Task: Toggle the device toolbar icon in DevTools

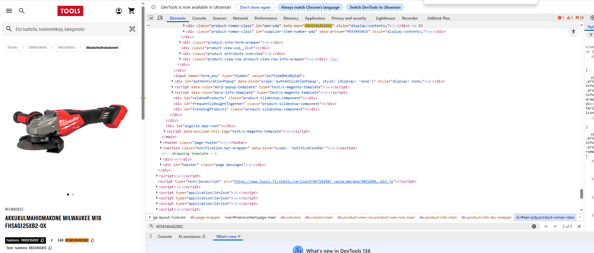Action: pyautogui.click(x=160, y=18)
